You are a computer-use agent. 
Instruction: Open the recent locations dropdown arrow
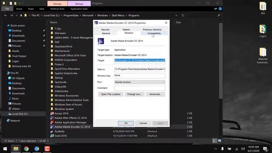click(17, 15)
